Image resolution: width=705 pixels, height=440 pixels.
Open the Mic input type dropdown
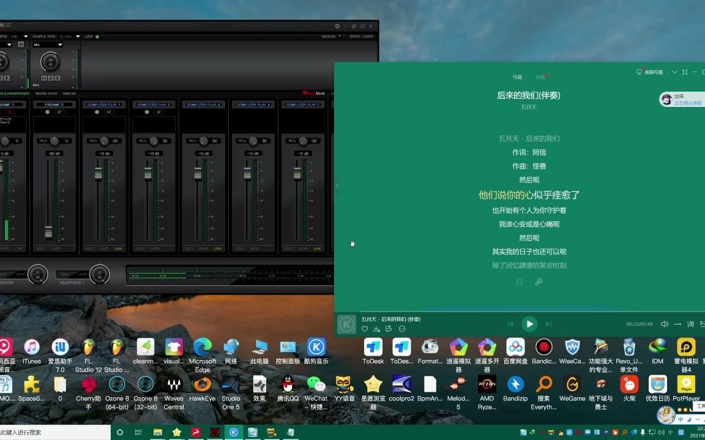(x=47, y=45)
